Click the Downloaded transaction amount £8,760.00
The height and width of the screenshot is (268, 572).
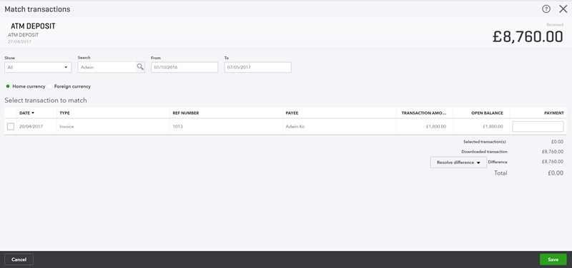[x=552, y=152]
